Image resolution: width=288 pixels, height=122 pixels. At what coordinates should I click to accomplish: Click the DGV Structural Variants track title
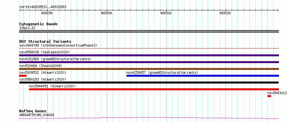[45, 41]
